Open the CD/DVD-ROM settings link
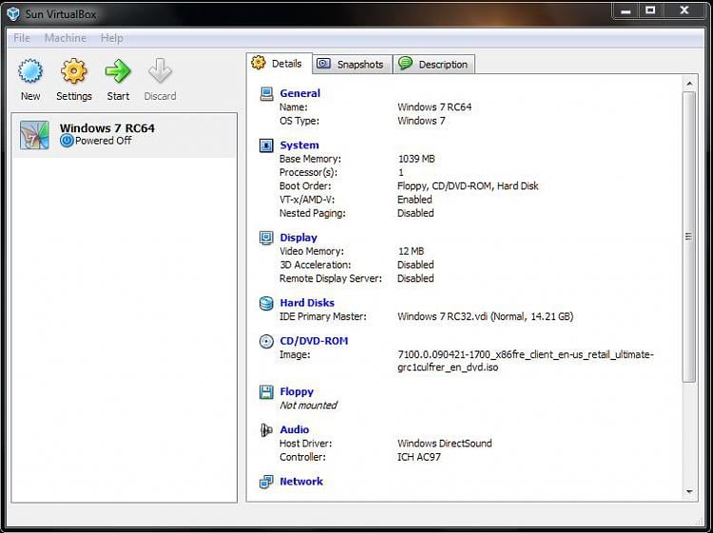713x533 pixels. click(x=314, y=341)
